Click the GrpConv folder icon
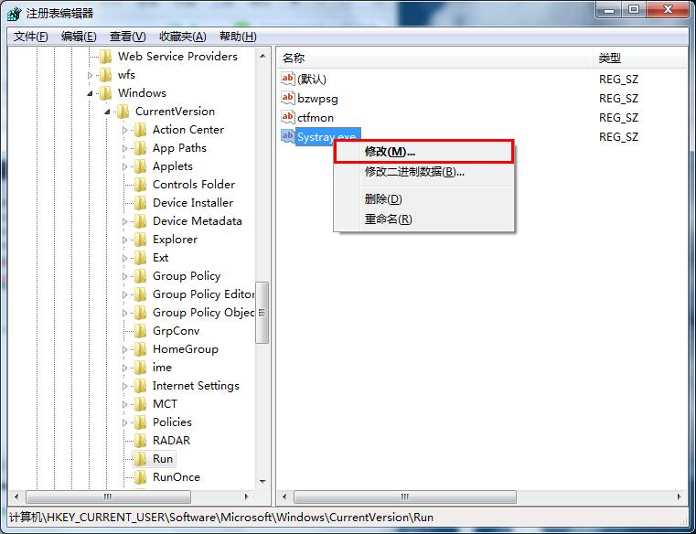Screen dimensions: 696x534 140,331
